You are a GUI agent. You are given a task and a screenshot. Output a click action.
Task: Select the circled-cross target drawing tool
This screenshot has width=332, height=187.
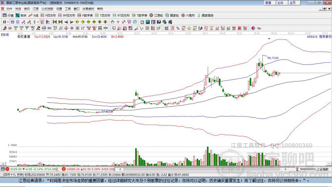pos(66,28)
